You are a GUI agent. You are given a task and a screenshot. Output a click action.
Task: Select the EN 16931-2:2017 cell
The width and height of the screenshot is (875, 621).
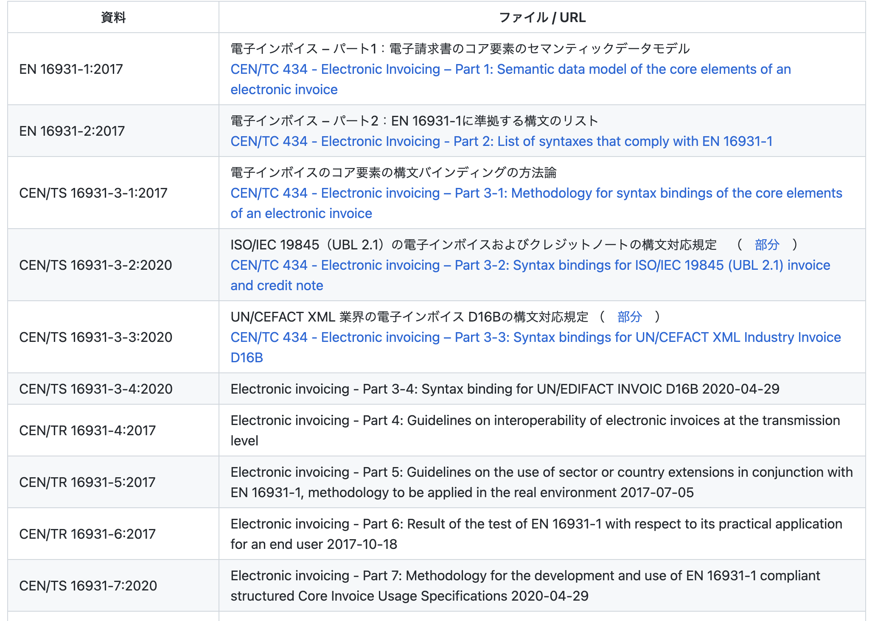pos(113,131)
